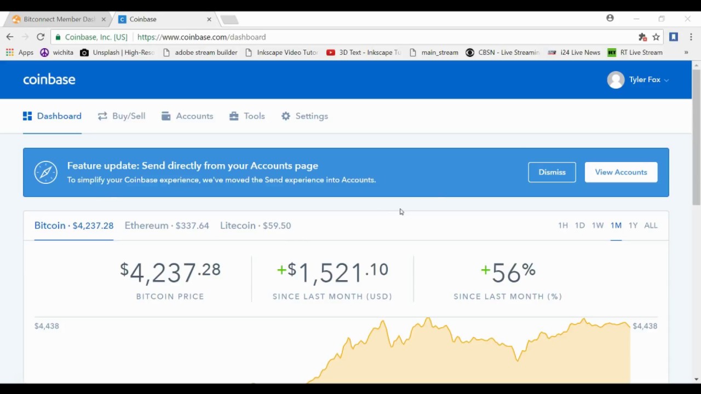Set chart range to 1H
Screen dimensions: 701x394
click(563, 225)
